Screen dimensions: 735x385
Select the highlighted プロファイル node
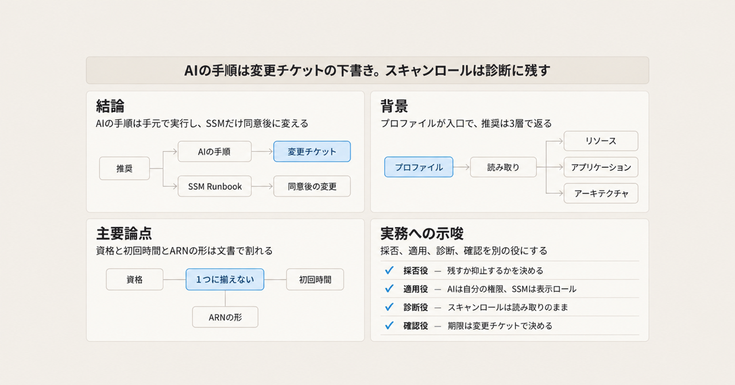[419, 167]
